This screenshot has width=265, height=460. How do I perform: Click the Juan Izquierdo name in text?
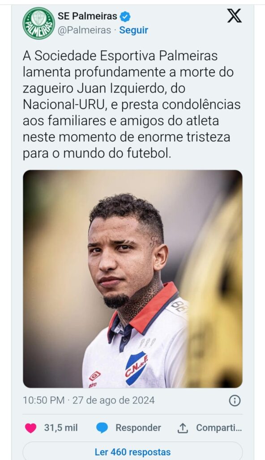(x=120, y=88)
